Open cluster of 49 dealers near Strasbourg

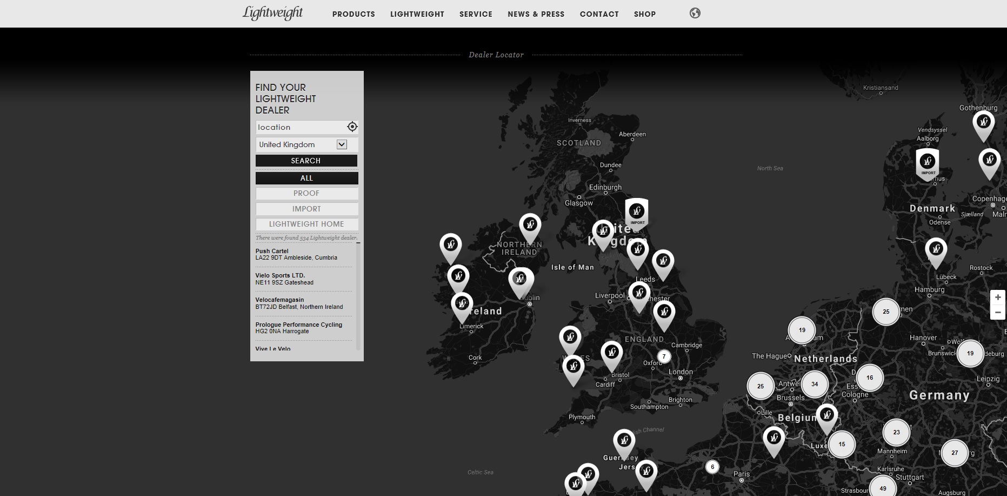883,488
